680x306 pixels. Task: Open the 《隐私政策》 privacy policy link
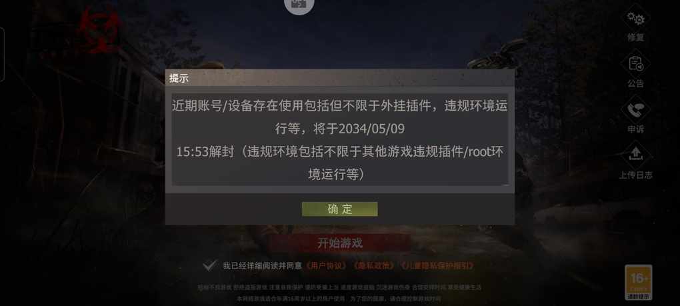pos(374,266)
